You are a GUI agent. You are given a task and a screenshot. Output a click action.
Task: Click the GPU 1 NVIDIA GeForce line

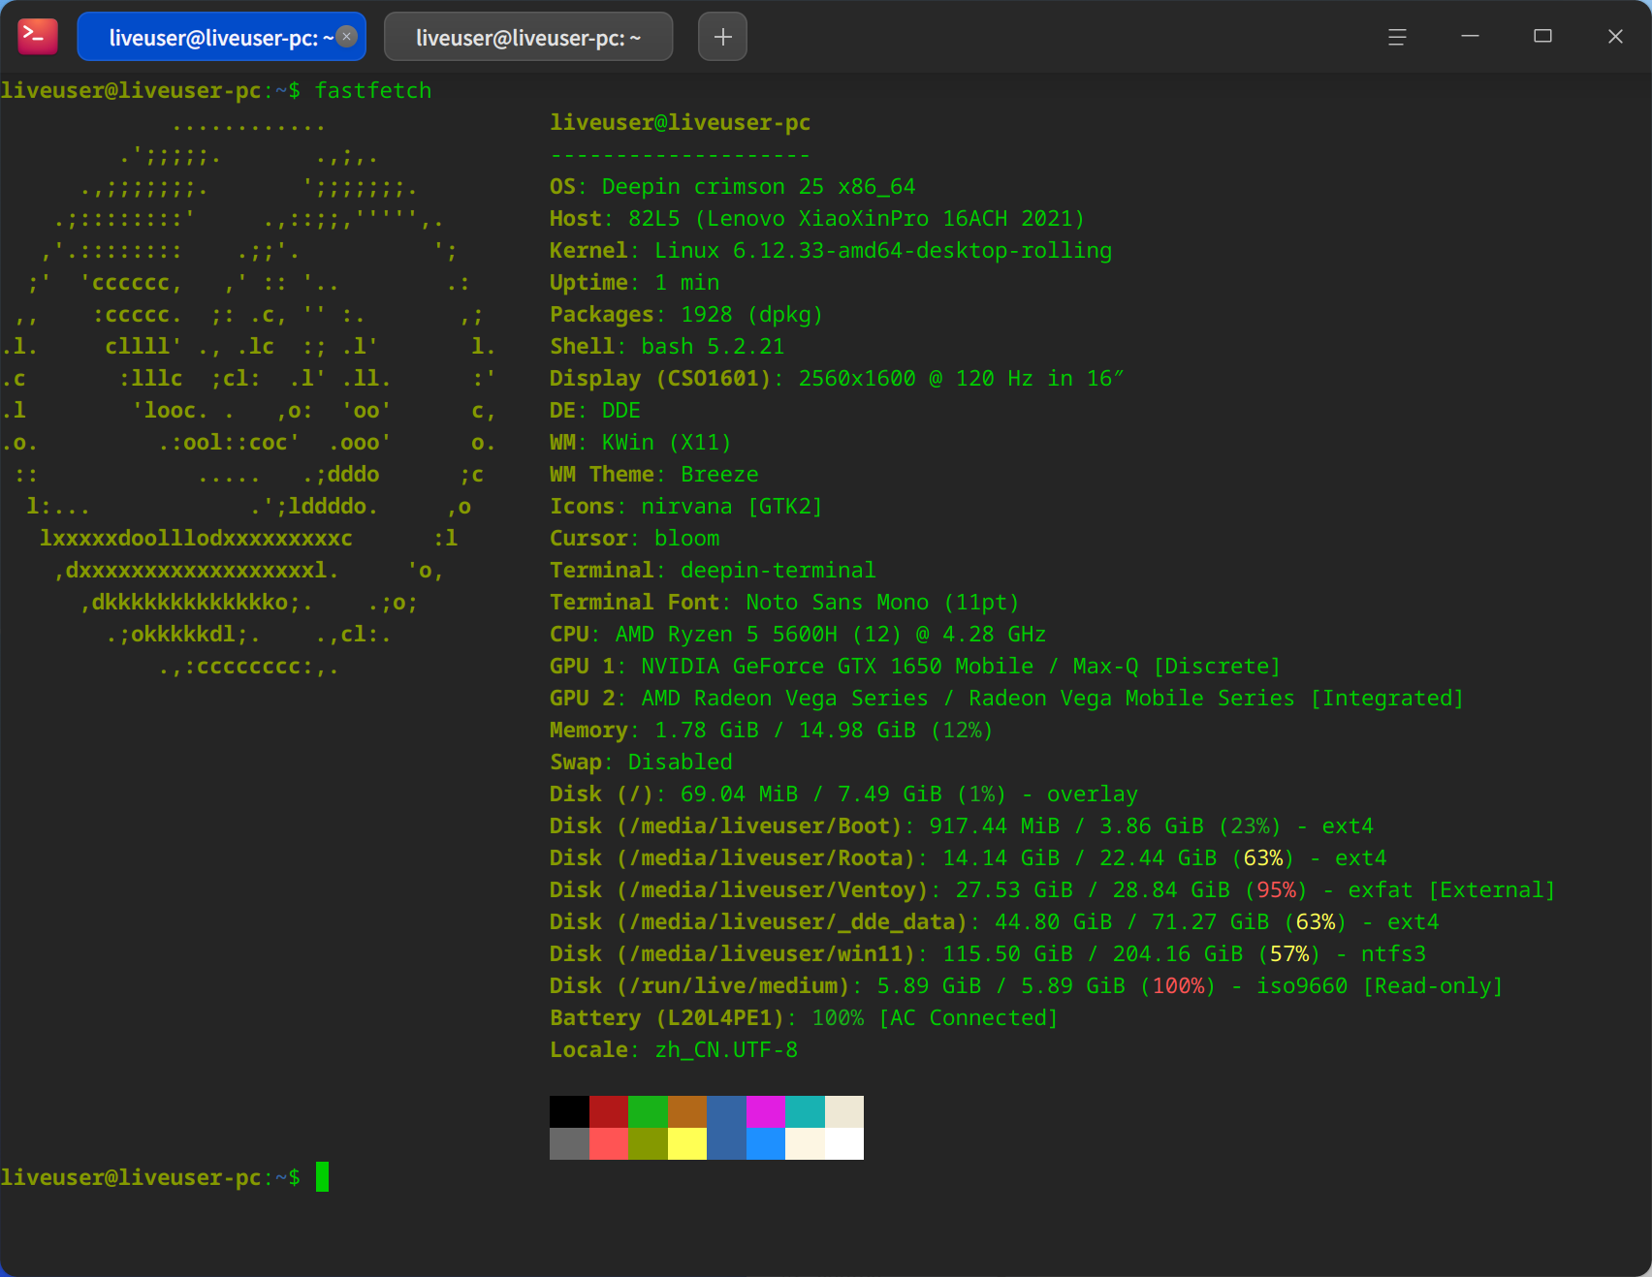click(915, 666)
